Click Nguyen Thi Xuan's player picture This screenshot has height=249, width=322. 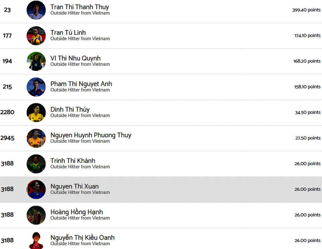click(36, 189)
